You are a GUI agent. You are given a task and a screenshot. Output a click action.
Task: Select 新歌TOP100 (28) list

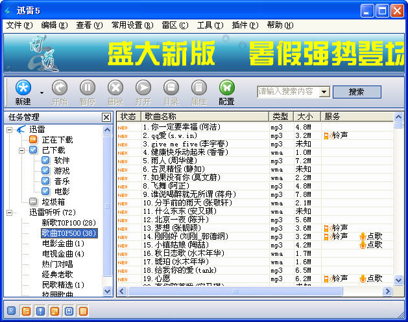pos(69,223)
